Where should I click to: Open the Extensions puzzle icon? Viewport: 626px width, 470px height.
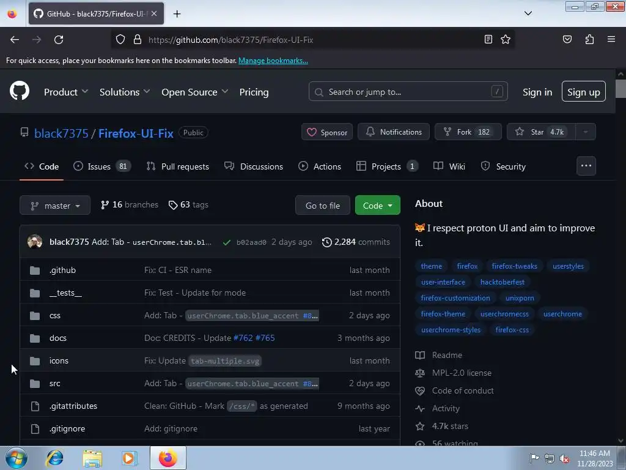point(589,39)
